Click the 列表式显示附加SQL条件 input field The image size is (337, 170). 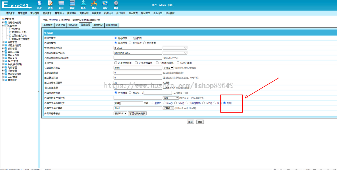pyautogui.click(x=138, y=58)
